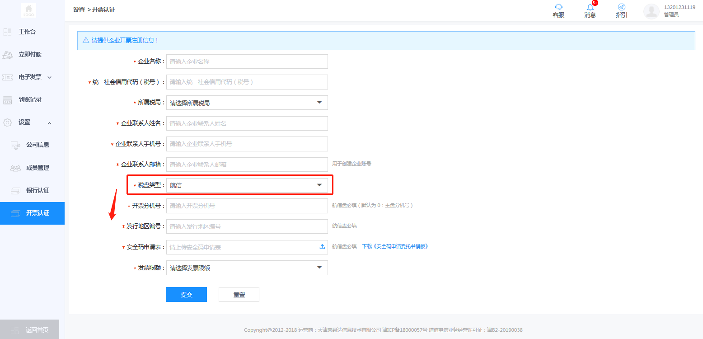Screen dimensions: 703x339
Task: Click the 企业名称 input field
Action: [x=247, y=61]
